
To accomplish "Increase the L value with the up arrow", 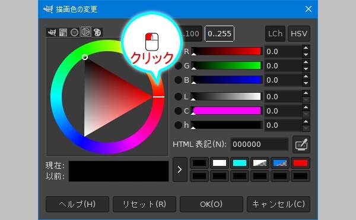I will [306, 93].
